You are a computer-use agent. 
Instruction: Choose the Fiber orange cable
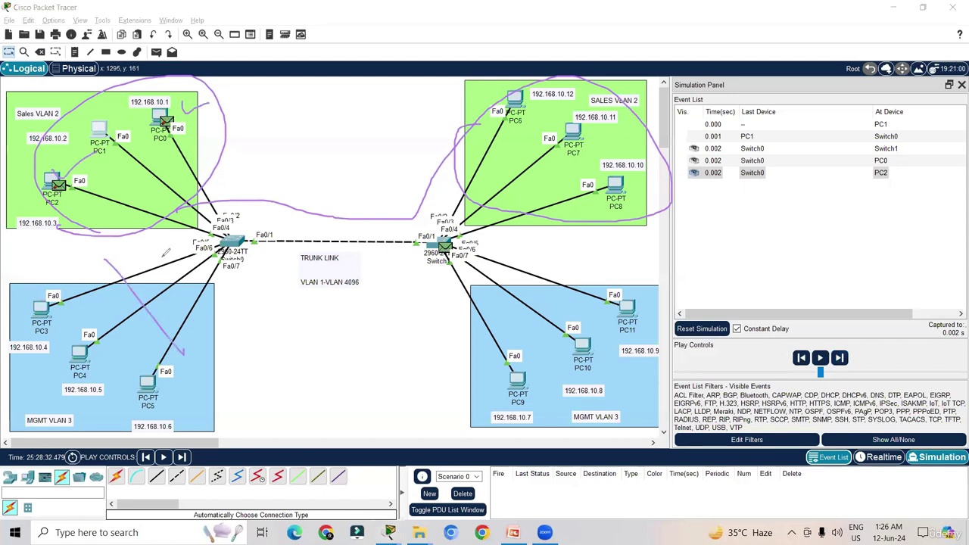point(196,476)
